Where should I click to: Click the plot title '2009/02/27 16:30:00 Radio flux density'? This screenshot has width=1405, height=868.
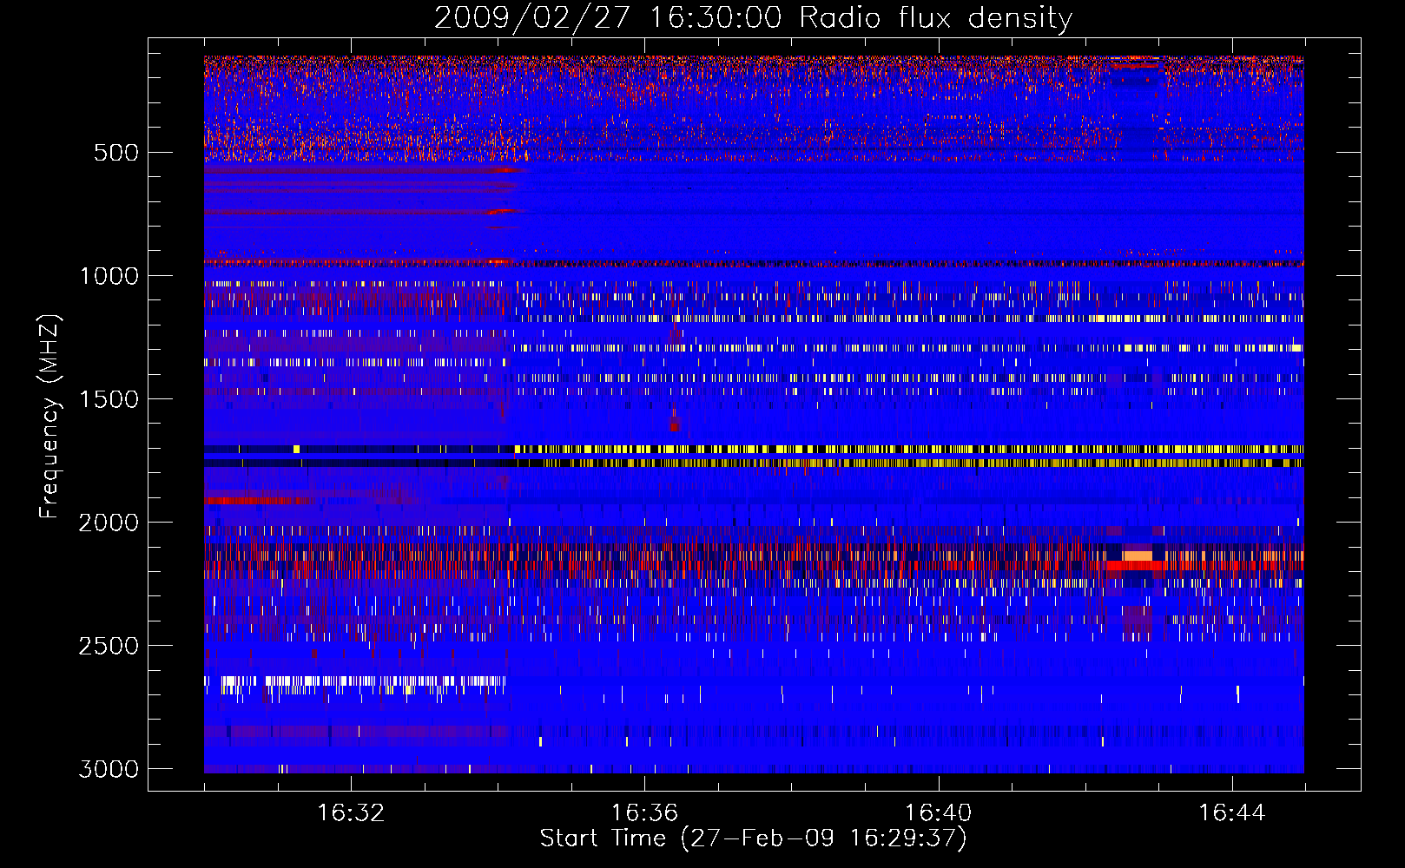pyautogui.click(x=753, y=18)
